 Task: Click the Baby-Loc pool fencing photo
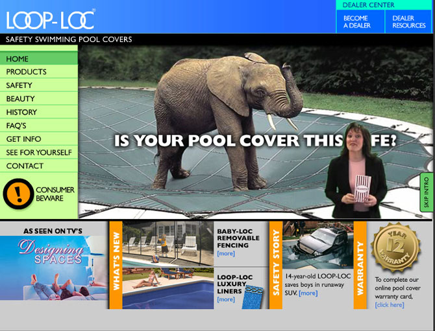pyautogui.click(x=168, y=244)
